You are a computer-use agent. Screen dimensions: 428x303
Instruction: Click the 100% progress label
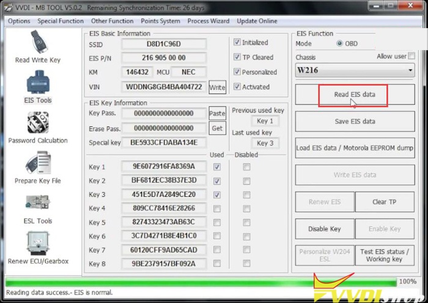(408, 282)
